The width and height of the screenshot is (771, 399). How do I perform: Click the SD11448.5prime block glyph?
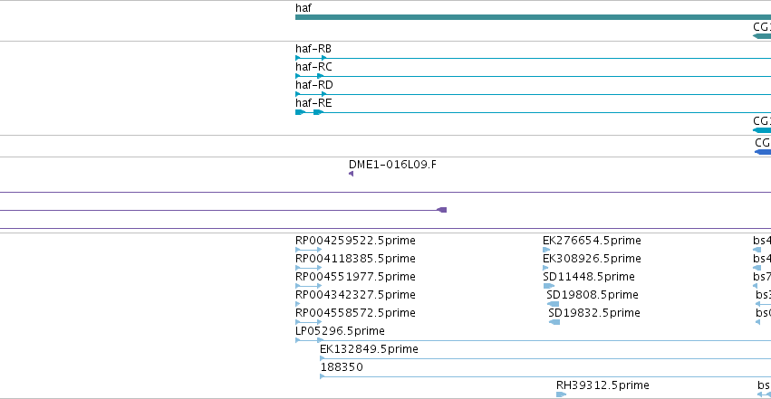tap(549, 286)
